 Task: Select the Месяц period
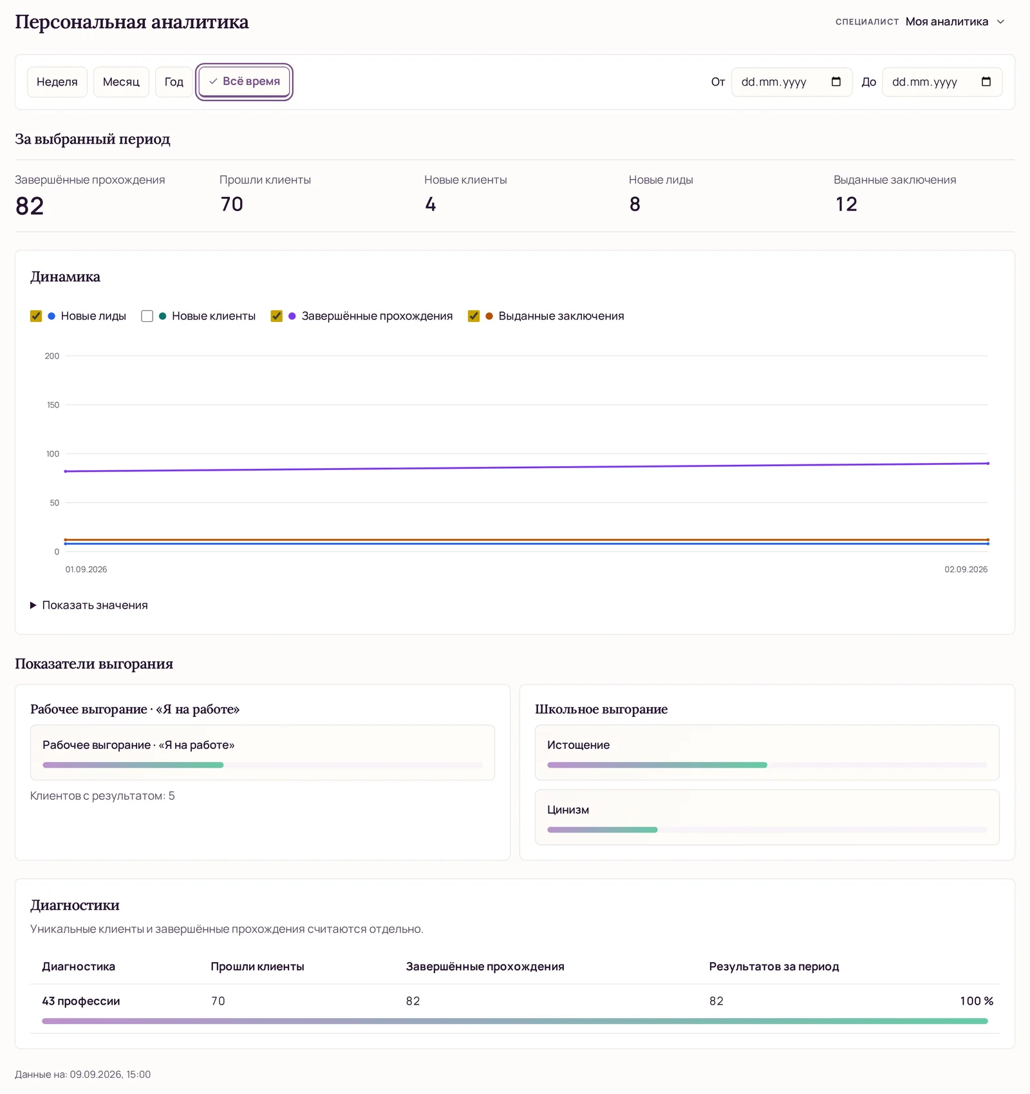(x=121, y=82)
